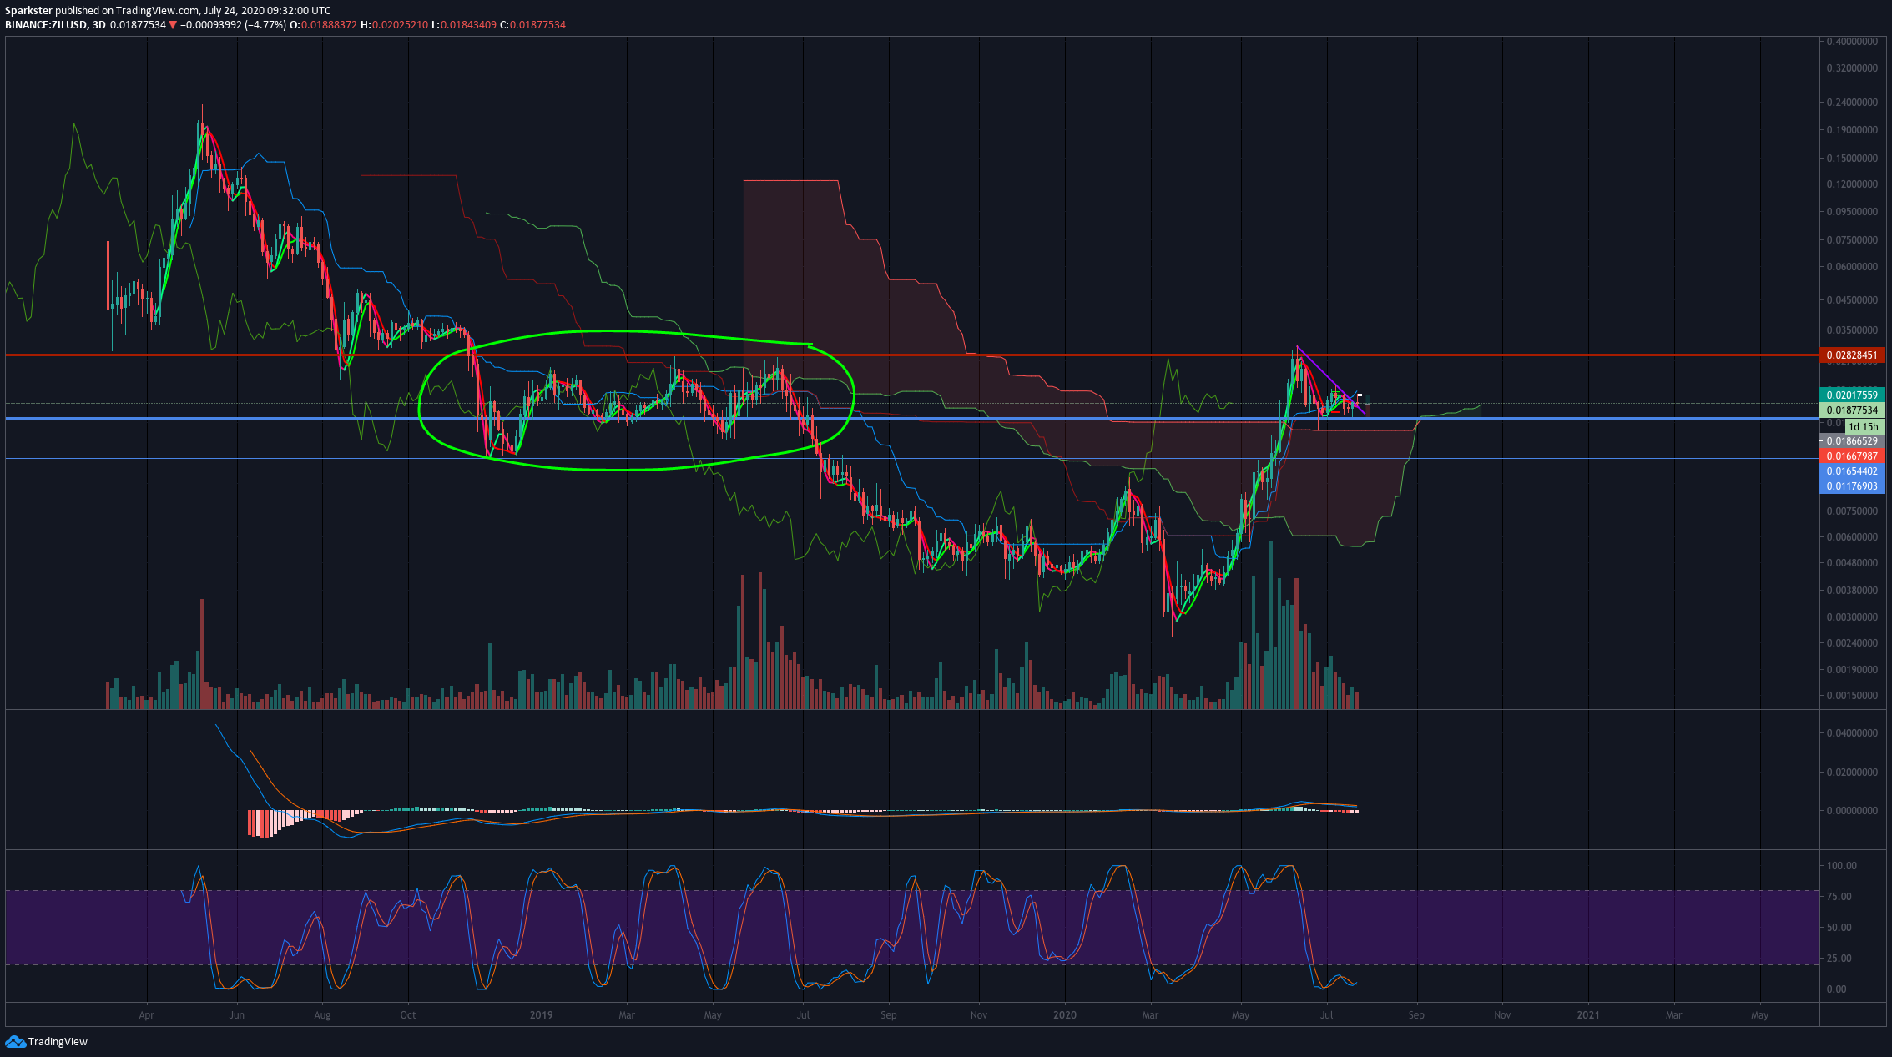Click the red 0.02828451 price label

[x=1852, y=355]
